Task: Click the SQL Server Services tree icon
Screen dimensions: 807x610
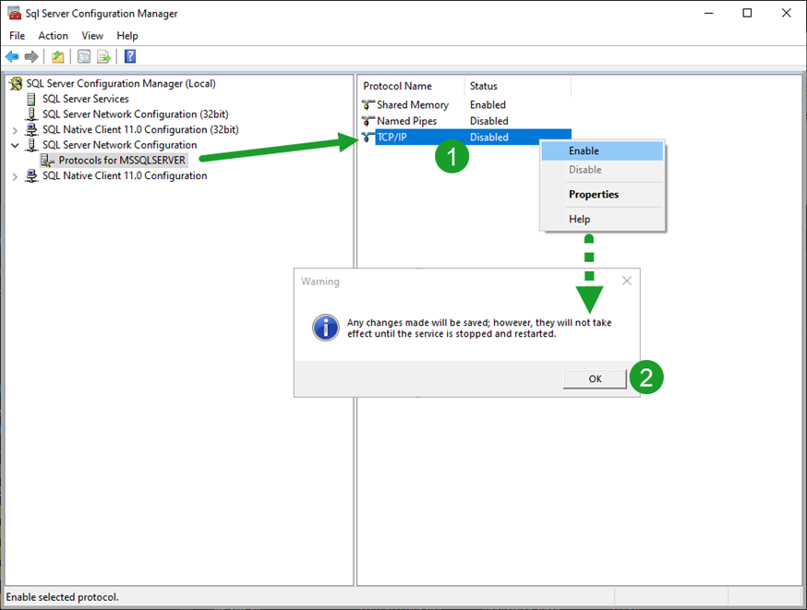Action: pyautogui.click(x=31, y=99)
